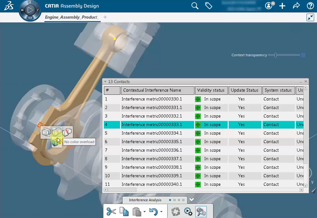Image resolution: width=317 pixels, height=218 pixels.
Task: Click the share arrow icon
Action: click(x=296, y=6)
